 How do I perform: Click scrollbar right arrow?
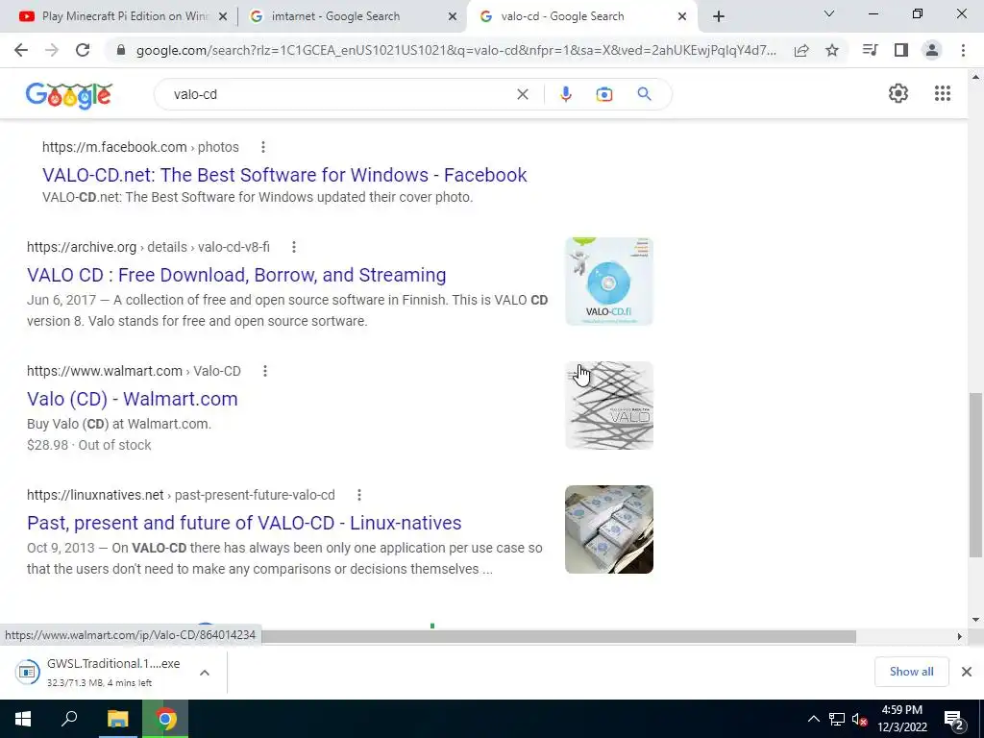point(959,636)
